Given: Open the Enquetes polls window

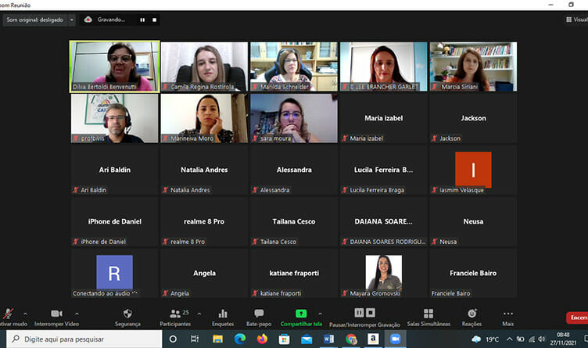Looking at the screenshot, I should pos(223,316).
